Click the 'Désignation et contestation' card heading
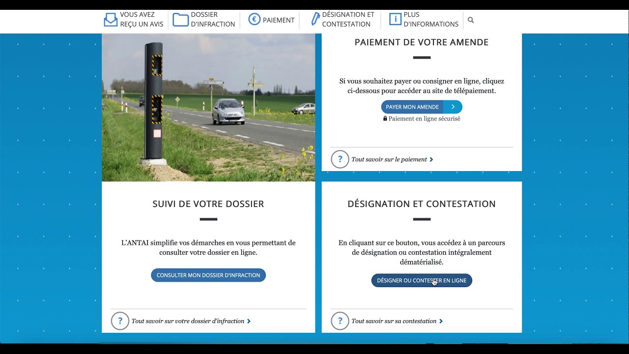 422,204
